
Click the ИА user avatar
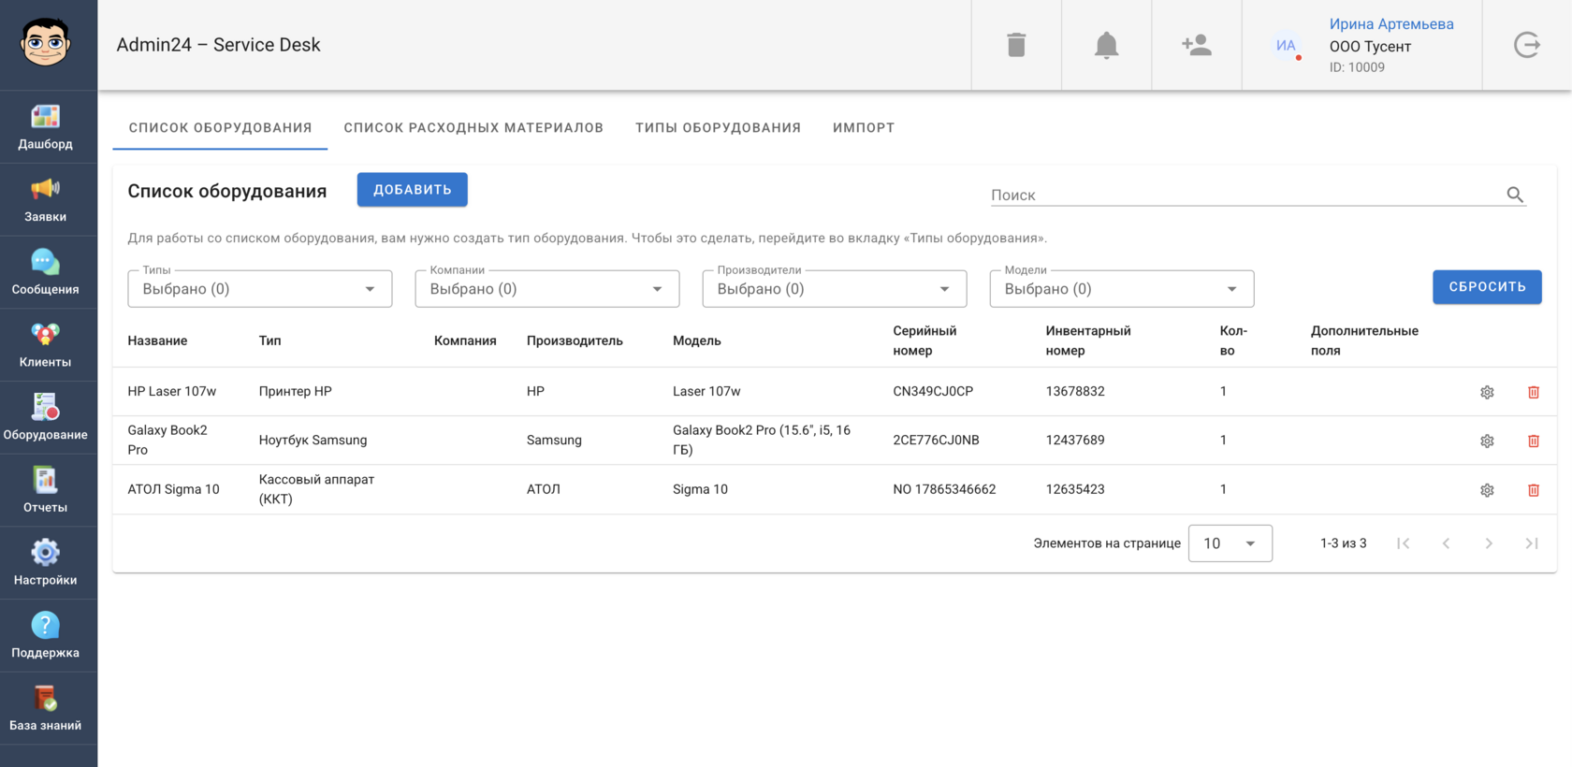(x=1287, y=45)
